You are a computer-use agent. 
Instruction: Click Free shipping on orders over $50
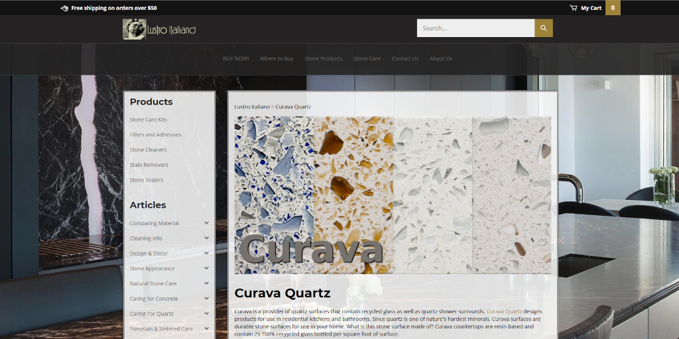tap(114, 8)
